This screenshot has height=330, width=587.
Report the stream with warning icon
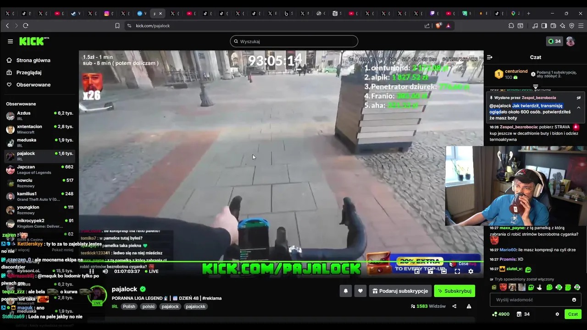(469, 306)
